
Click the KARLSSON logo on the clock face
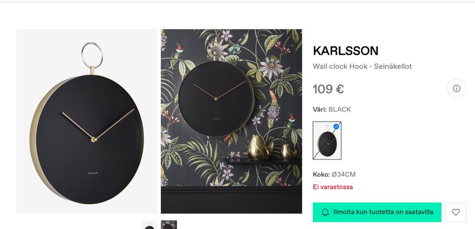[93, 173]
